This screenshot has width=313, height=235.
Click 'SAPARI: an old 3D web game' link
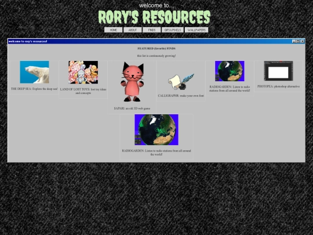pos(132,109)
